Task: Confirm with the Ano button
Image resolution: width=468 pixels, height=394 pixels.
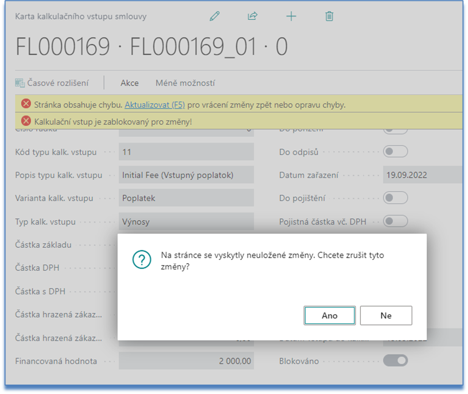Action: [x=329, y=315]
